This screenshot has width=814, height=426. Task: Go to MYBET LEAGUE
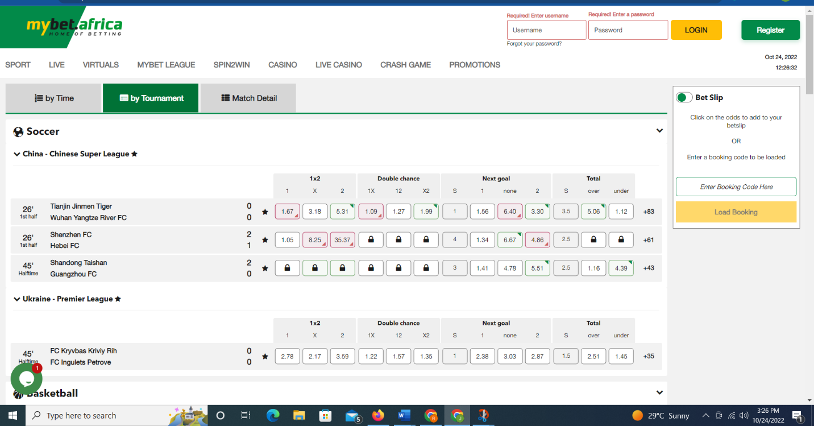coord(166,65)
